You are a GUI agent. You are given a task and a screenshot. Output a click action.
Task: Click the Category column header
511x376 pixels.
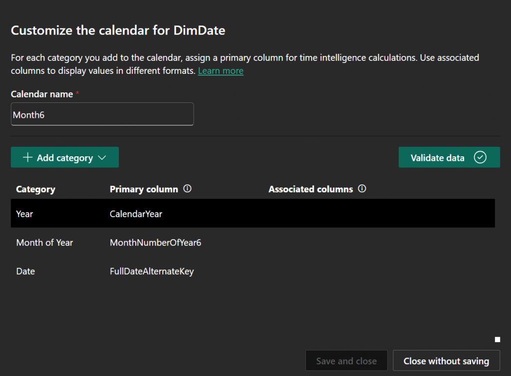[35, 189]
